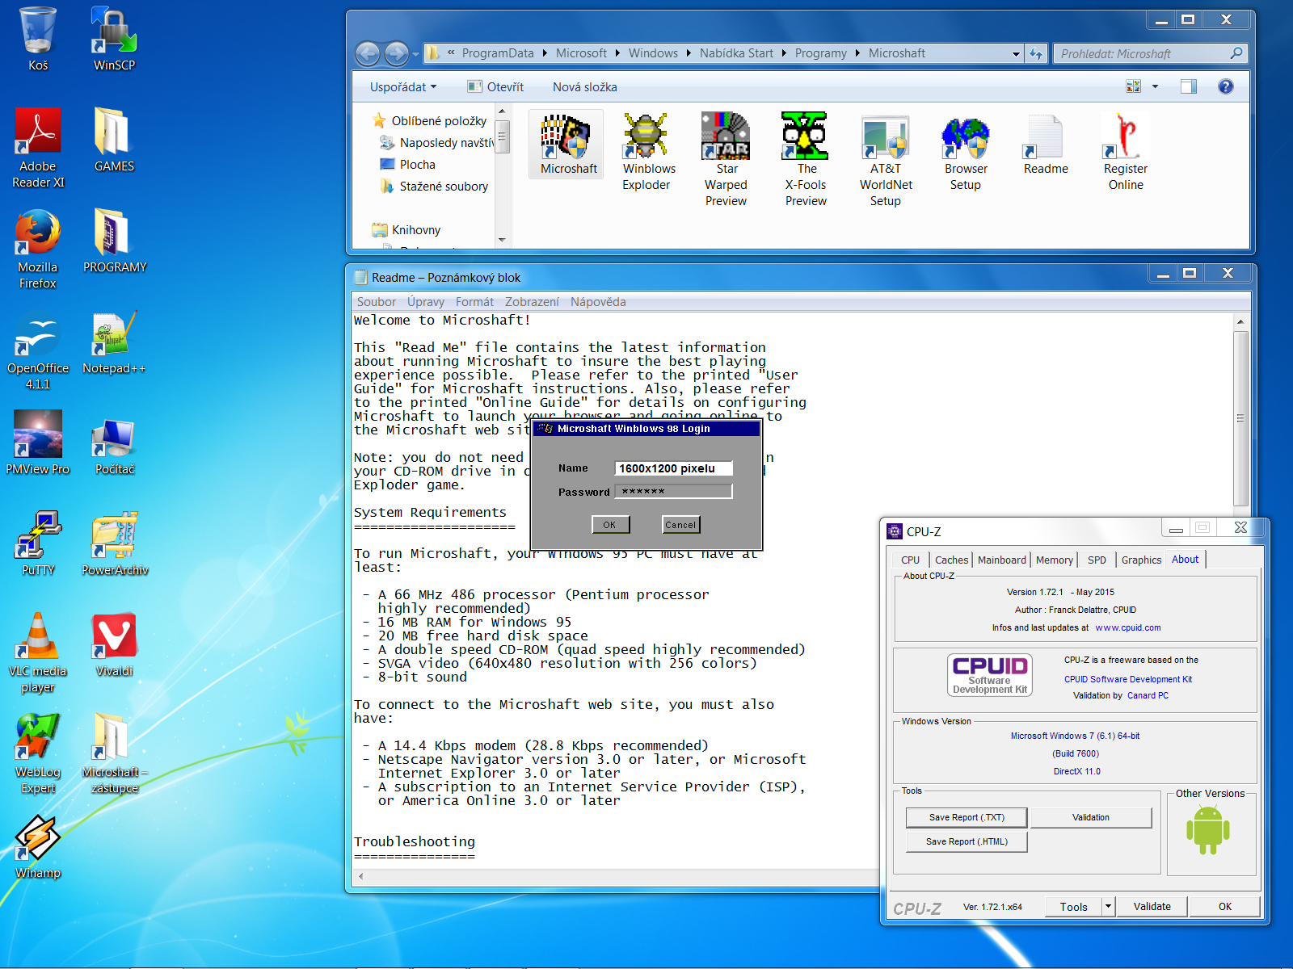Viewport: 1293px width, 969px height.
Task: Open The X-Fools Preview shortcut
Action: [805, 137]
